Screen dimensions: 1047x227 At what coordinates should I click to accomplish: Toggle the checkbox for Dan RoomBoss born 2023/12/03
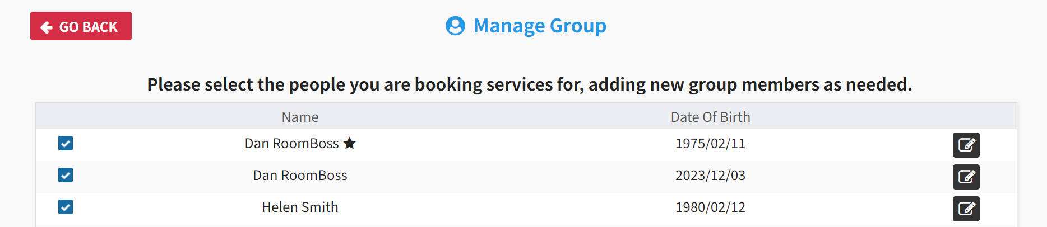pos(66,176)
